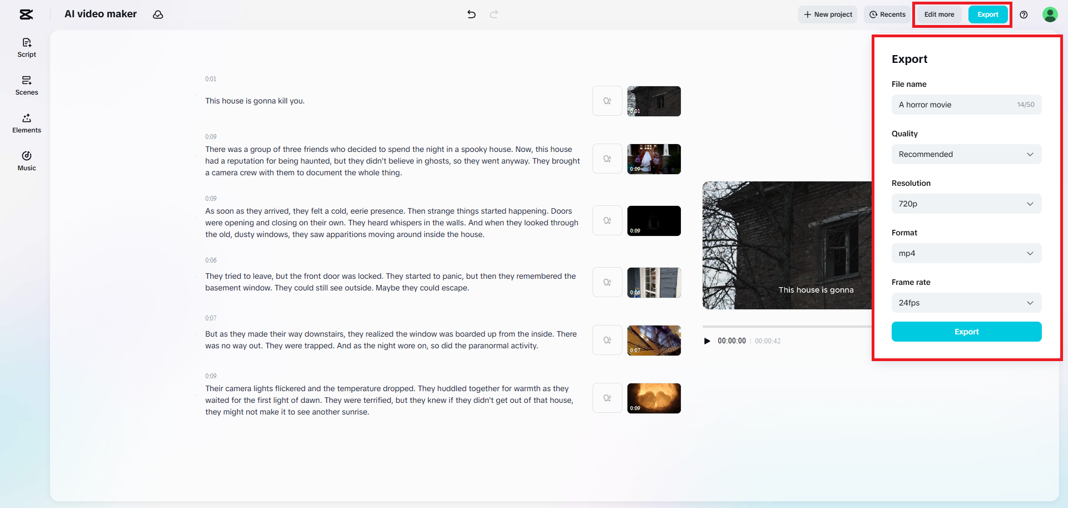Viewport: 1068px width, 508px height.
Task: Export the video
Action: pyautogui.click(x=966, y=331)
